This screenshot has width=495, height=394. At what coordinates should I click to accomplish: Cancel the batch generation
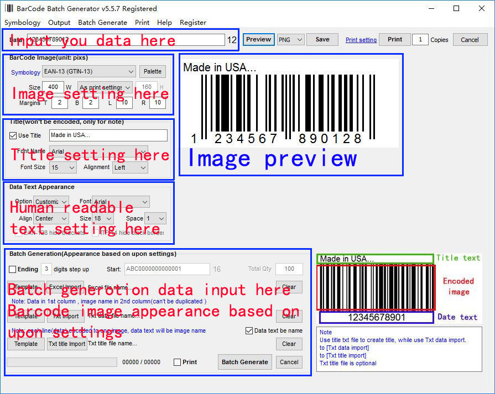(289, 362)
